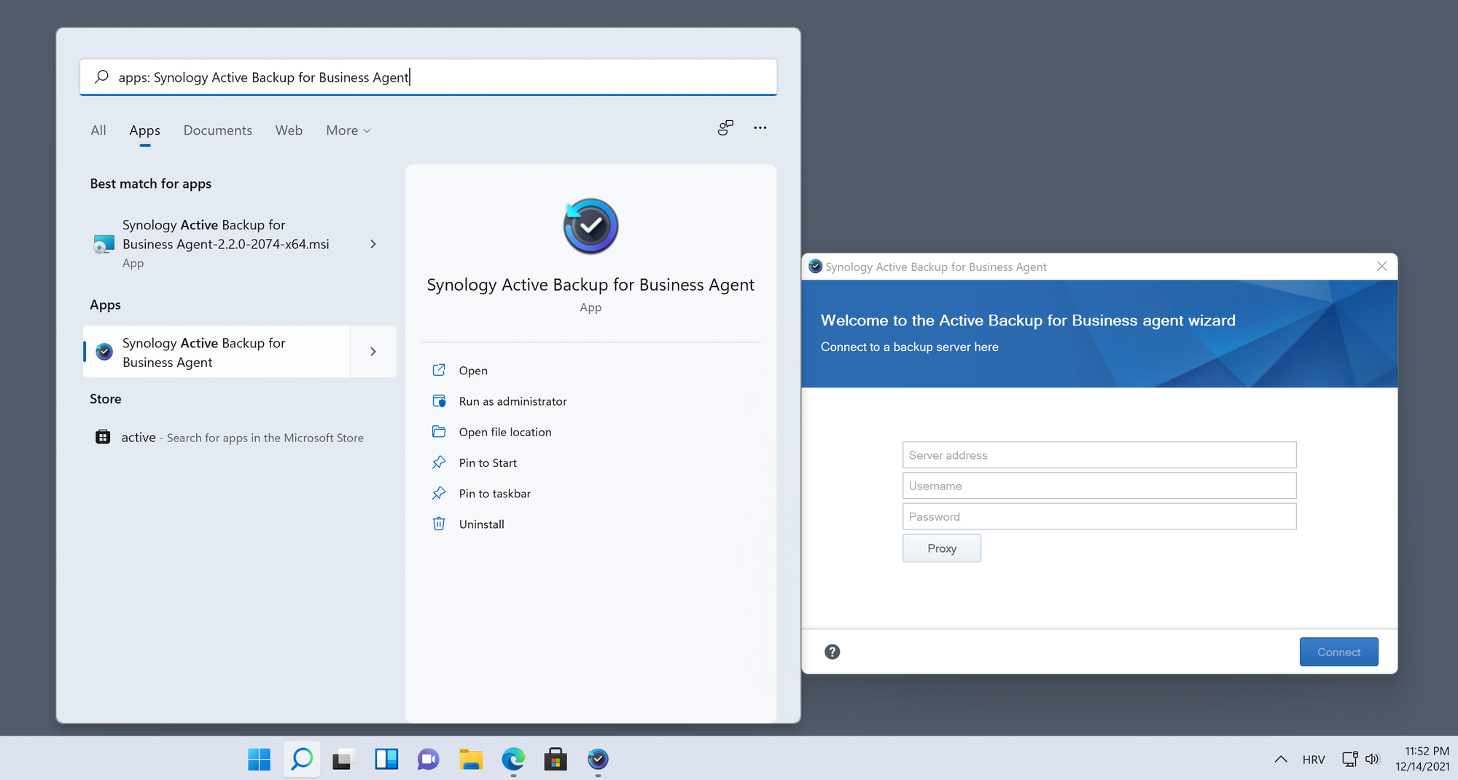Open Widgets from the taskbar
Screen dimensions: 1458x780
386,760
